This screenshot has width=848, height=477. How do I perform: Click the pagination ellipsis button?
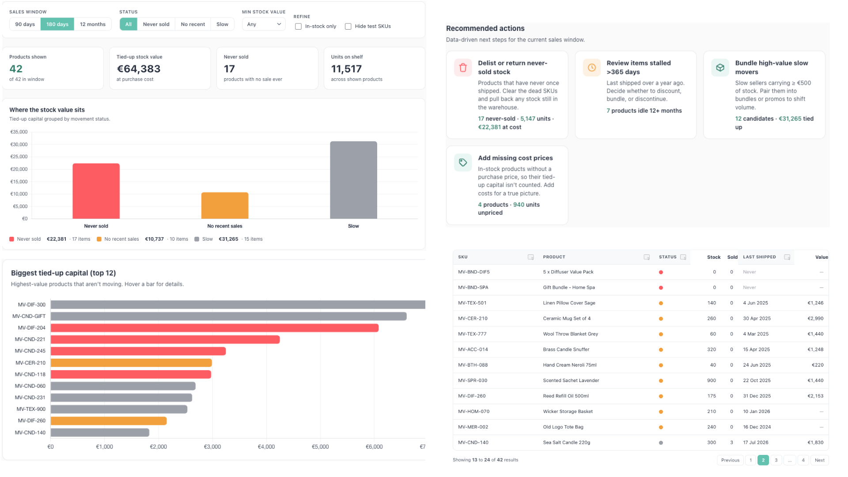790,460
